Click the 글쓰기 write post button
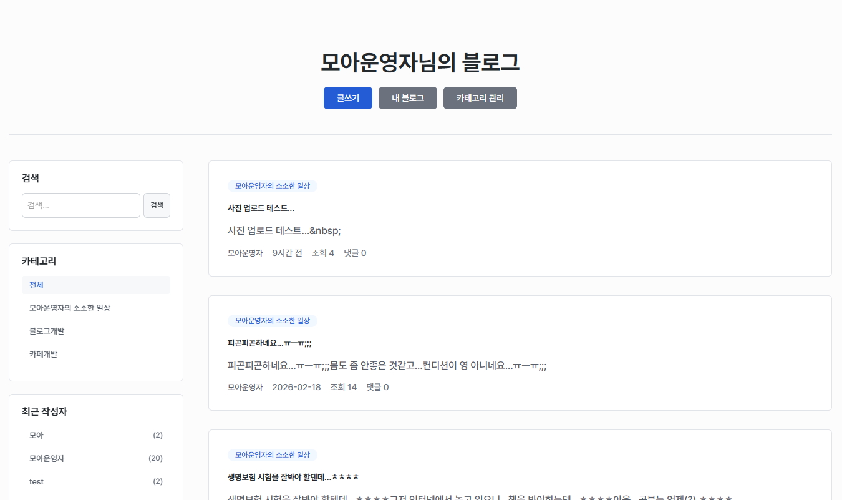The image size is (842, 500). [347, 98]
